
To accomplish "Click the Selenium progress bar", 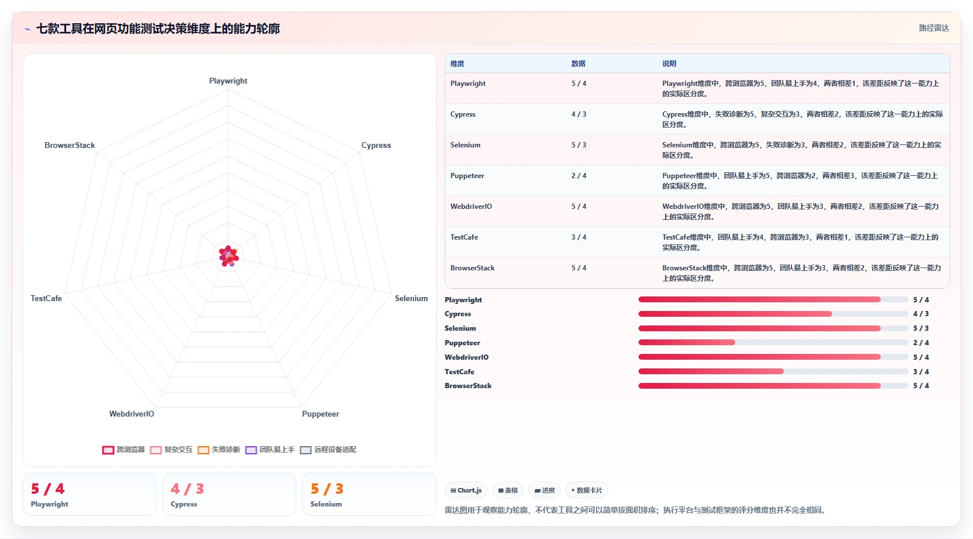I will pos(773,328).
